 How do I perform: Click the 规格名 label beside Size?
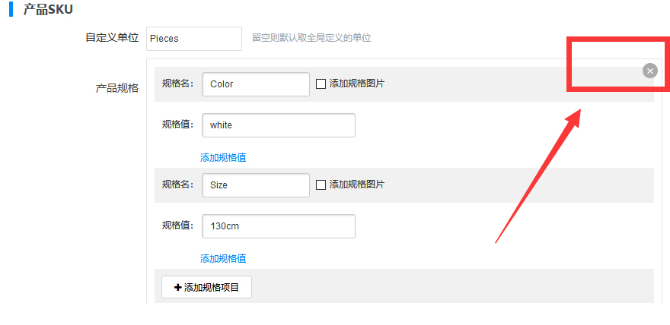[x=179, y=185]
